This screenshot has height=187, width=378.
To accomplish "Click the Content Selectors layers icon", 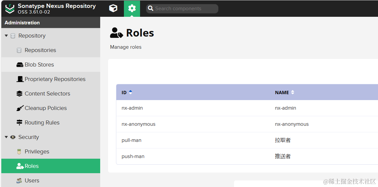I will pyautogui.click(x=19, y=93).
